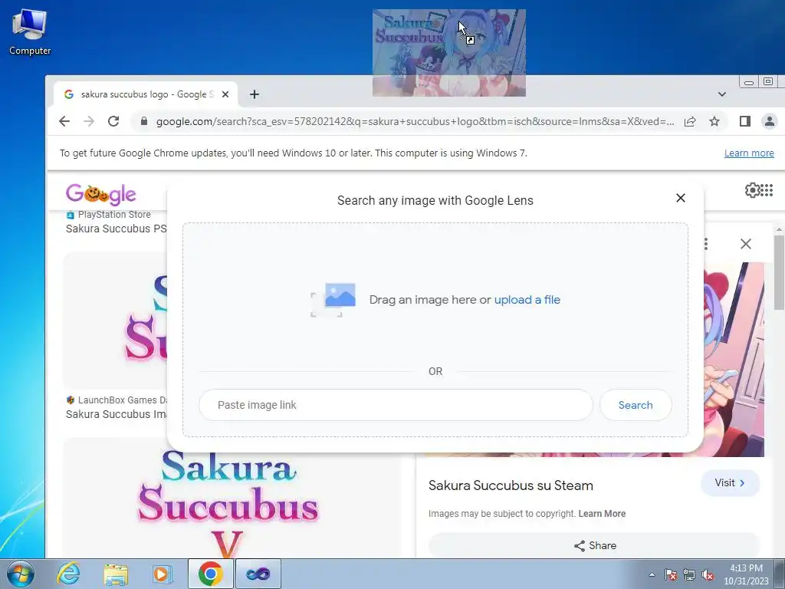This screenshot has height=589, width=785.
Task: Open Google quick settings gear
Action: click(752, 190)
